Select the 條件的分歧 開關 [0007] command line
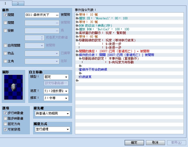 point(129,55)
